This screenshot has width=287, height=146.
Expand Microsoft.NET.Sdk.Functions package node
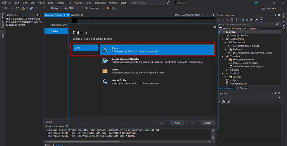229,53
